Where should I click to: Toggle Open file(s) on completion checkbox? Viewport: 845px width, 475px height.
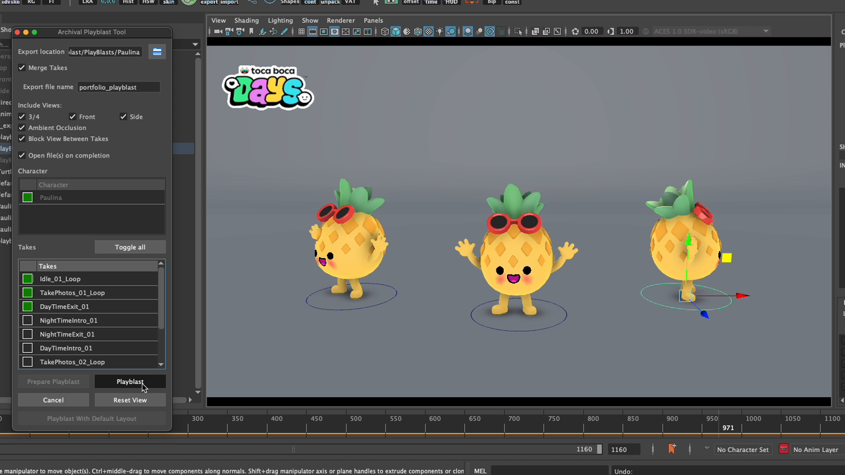tap(22, 155)
